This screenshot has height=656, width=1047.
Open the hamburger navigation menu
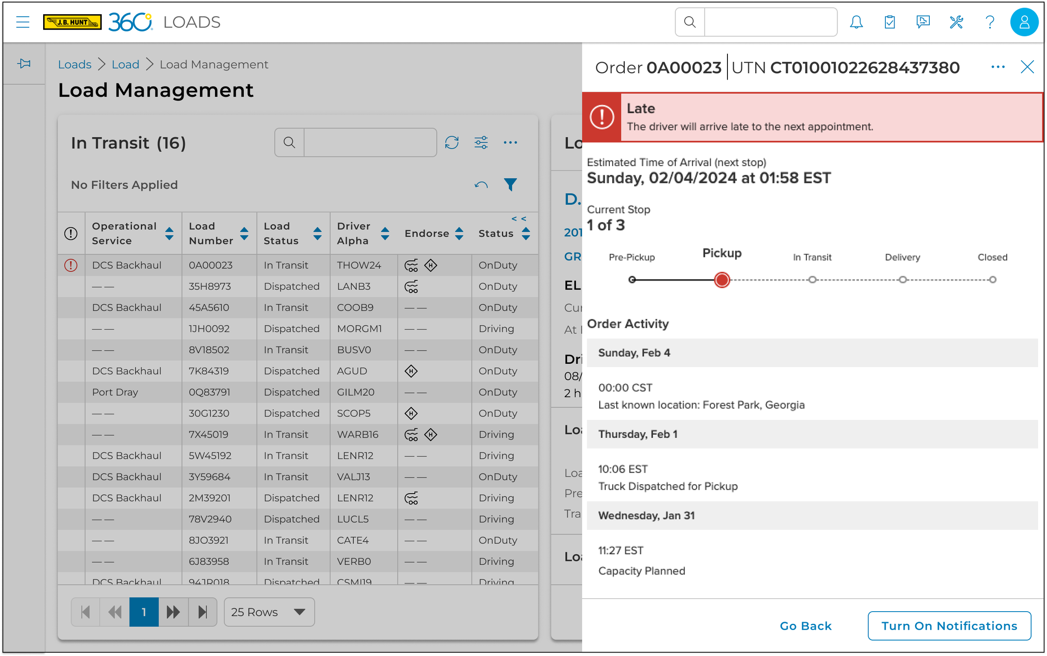pos(23,22)
